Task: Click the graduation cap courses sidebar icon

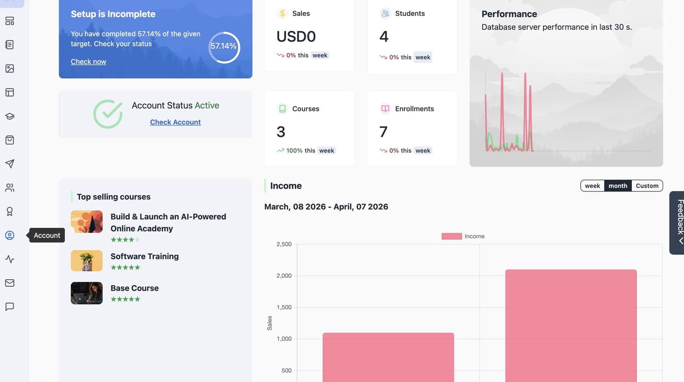Action: coord(9,116)
